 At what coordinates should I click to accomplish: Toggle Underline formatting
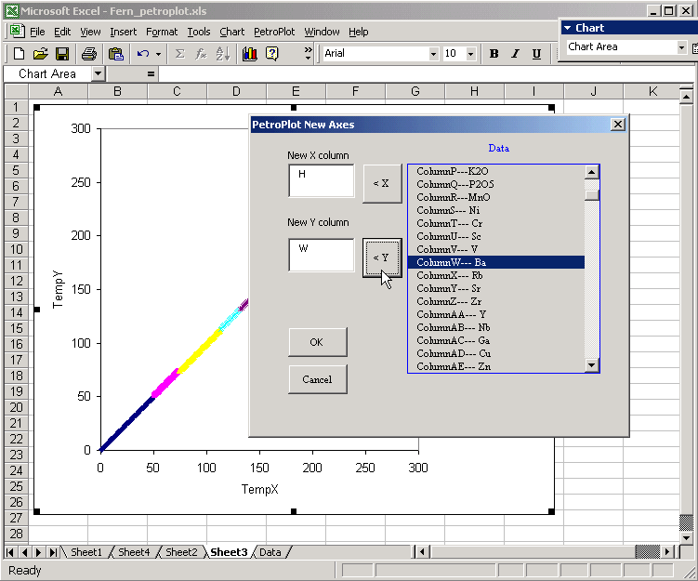point(537,54)
